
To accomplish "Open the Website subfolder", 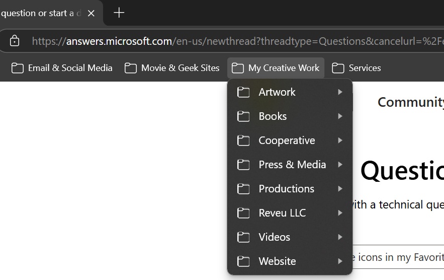I will pos(290,261).
